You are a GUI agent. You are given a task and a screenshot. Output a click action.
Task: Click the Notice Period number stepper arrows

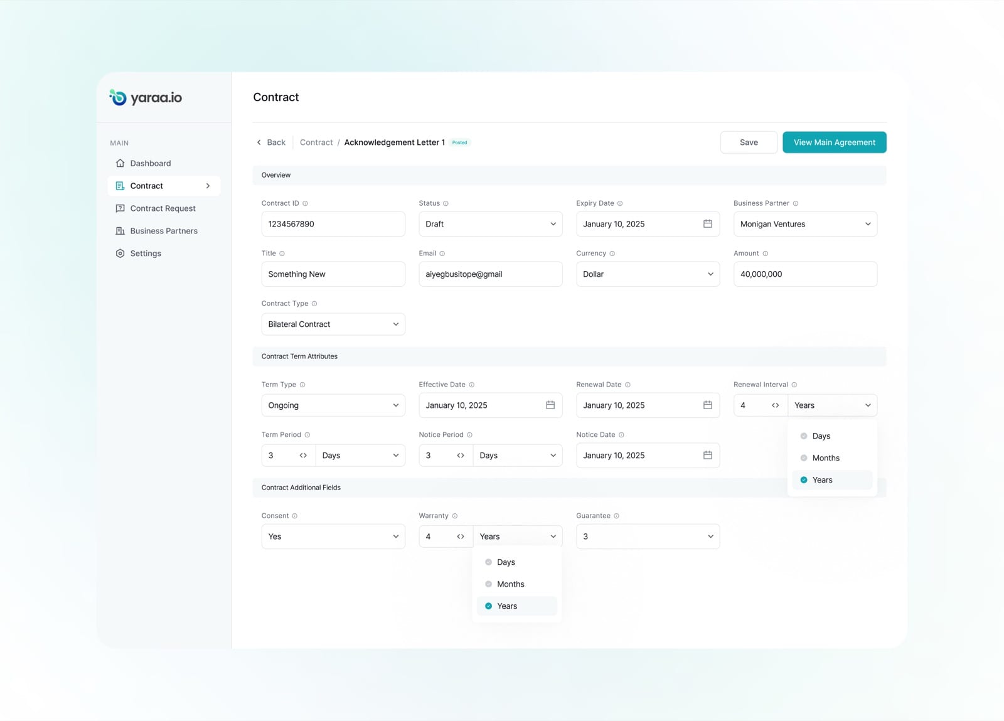(461, 456)
